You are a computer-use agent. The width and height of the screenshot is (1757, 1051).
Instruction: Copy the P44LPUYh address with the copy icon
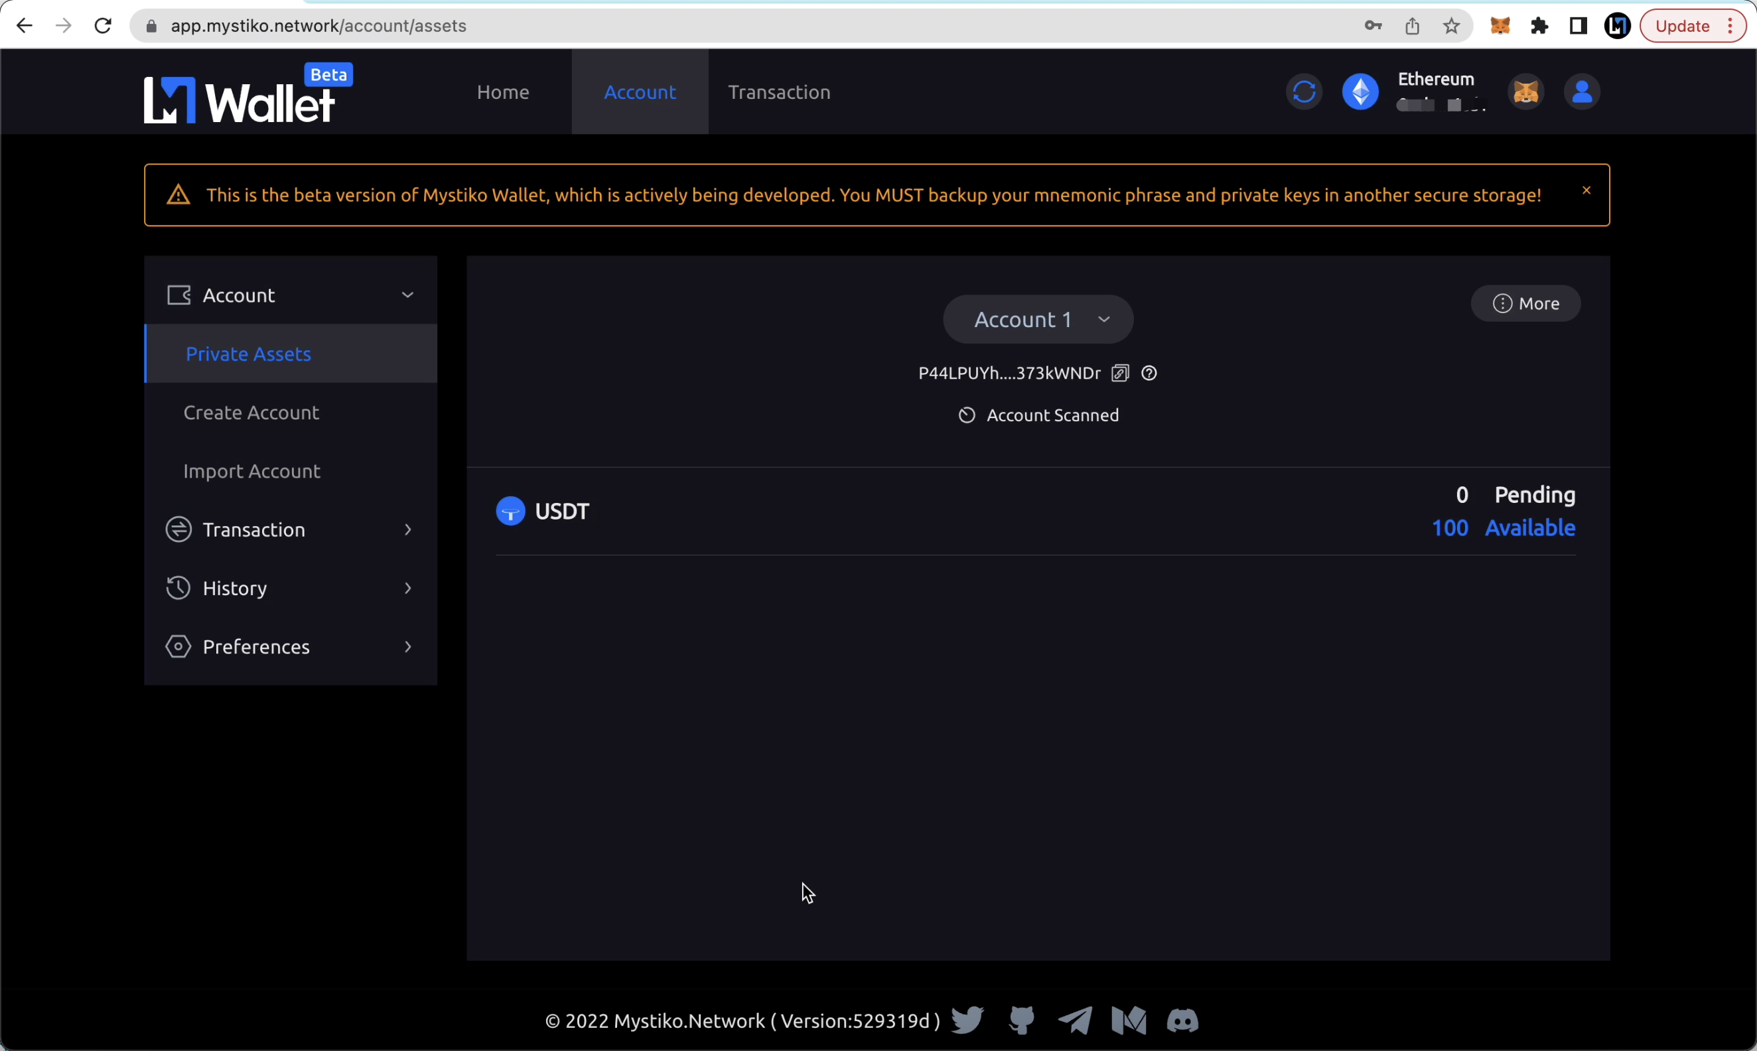tap(1119, 374)
